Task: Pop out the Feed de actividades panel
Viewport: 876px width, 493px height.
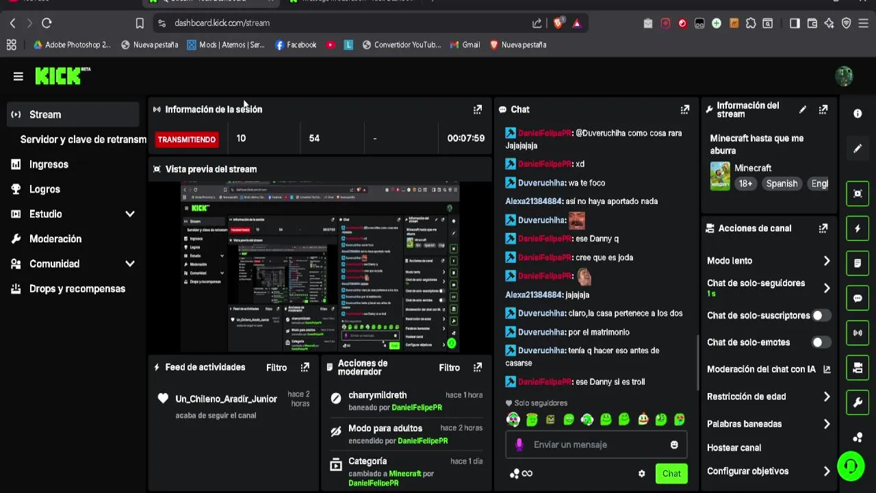Action: 305,368
